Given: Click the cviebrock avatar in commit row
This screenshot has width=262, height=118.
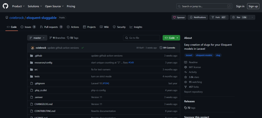Looking at the screenshot, I should tap(32, 48).
